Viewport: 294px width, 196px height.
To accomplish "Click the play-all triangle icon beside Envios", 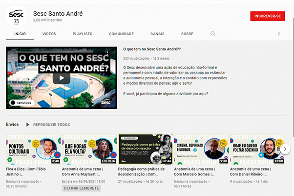I will pyautogui.click(x=28, y=124).
